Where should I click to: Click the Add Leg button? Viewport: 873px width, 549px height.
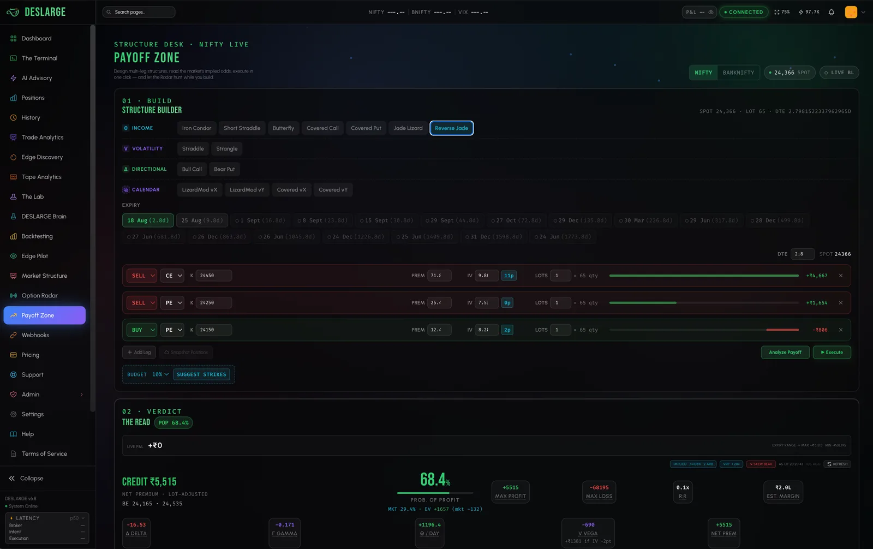point(139,353)
